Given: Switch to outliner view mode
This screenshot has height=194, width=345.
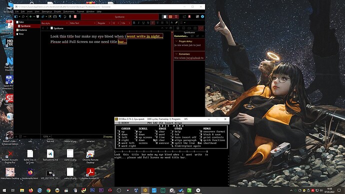Looking at the screenshot, I should [x=176, y=16].
